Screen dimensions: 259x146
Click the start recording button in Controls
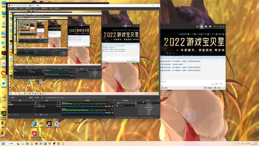coord(149,105)
